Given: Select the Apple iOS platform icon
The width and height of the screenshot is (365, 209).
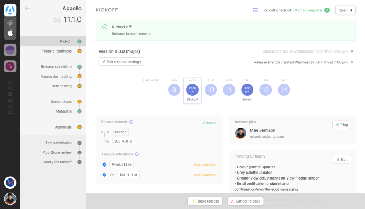Looking at the screenshot, I should click(10, 33).
